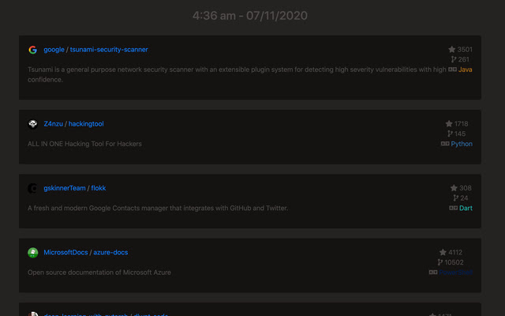The height and width of the screenshot is (316, 505).
Task: Open the google owner link
Action: (54, 50)
